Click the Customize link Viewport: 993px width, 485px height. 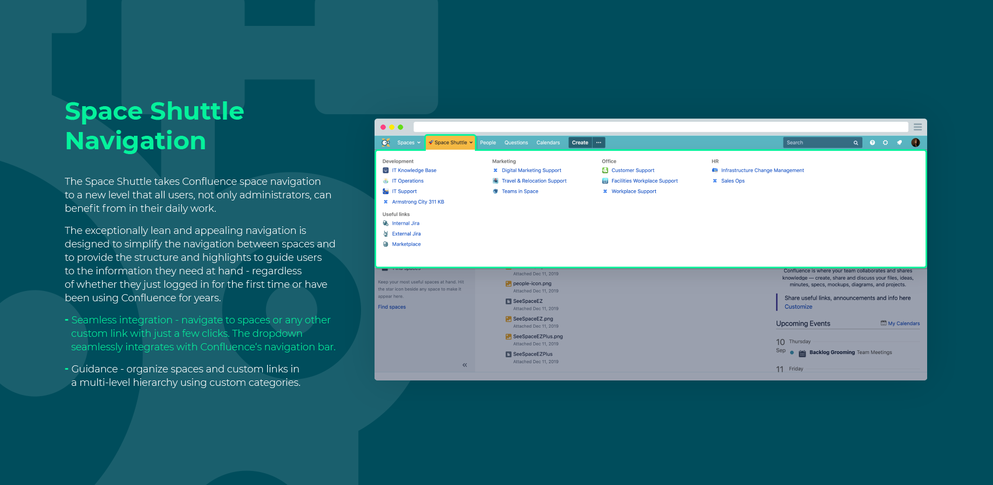(x=798, y=307)
